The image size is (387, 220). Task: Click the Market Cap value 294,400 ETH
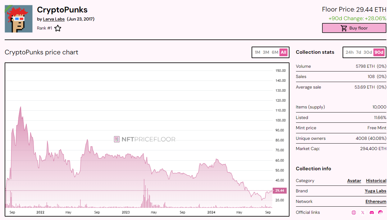coord(373,149)
